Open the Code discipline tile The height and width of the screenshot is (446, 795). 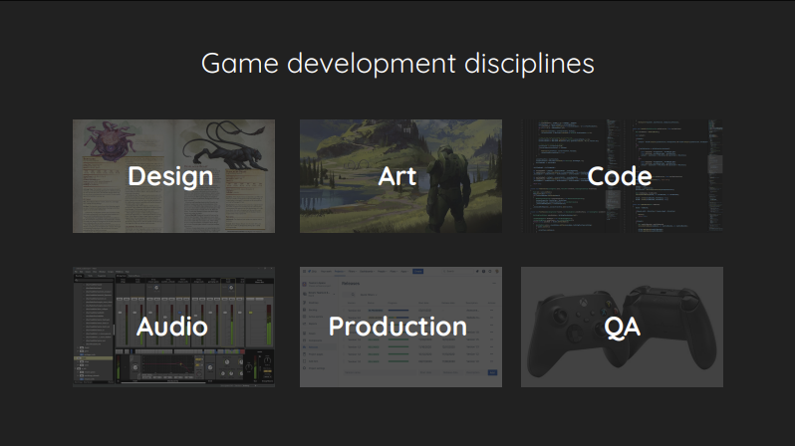point(622,176)
